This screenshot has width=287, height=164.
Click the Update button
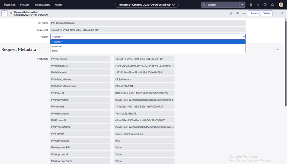click(254, 13)
